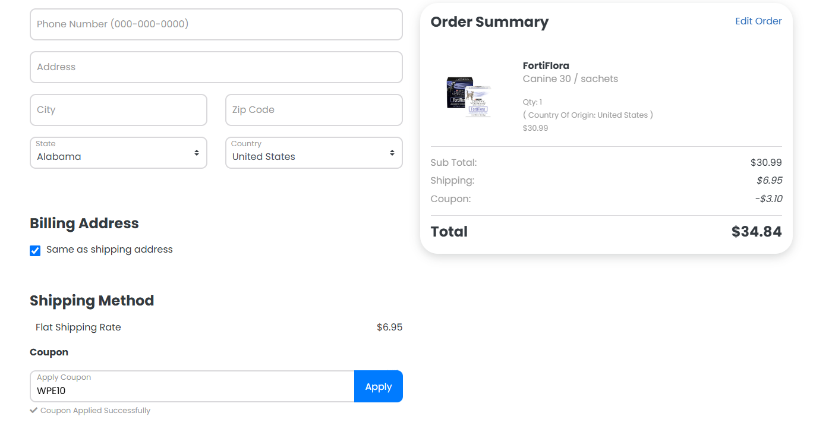Click the Country dropdown arrow icon

(392, 153)
